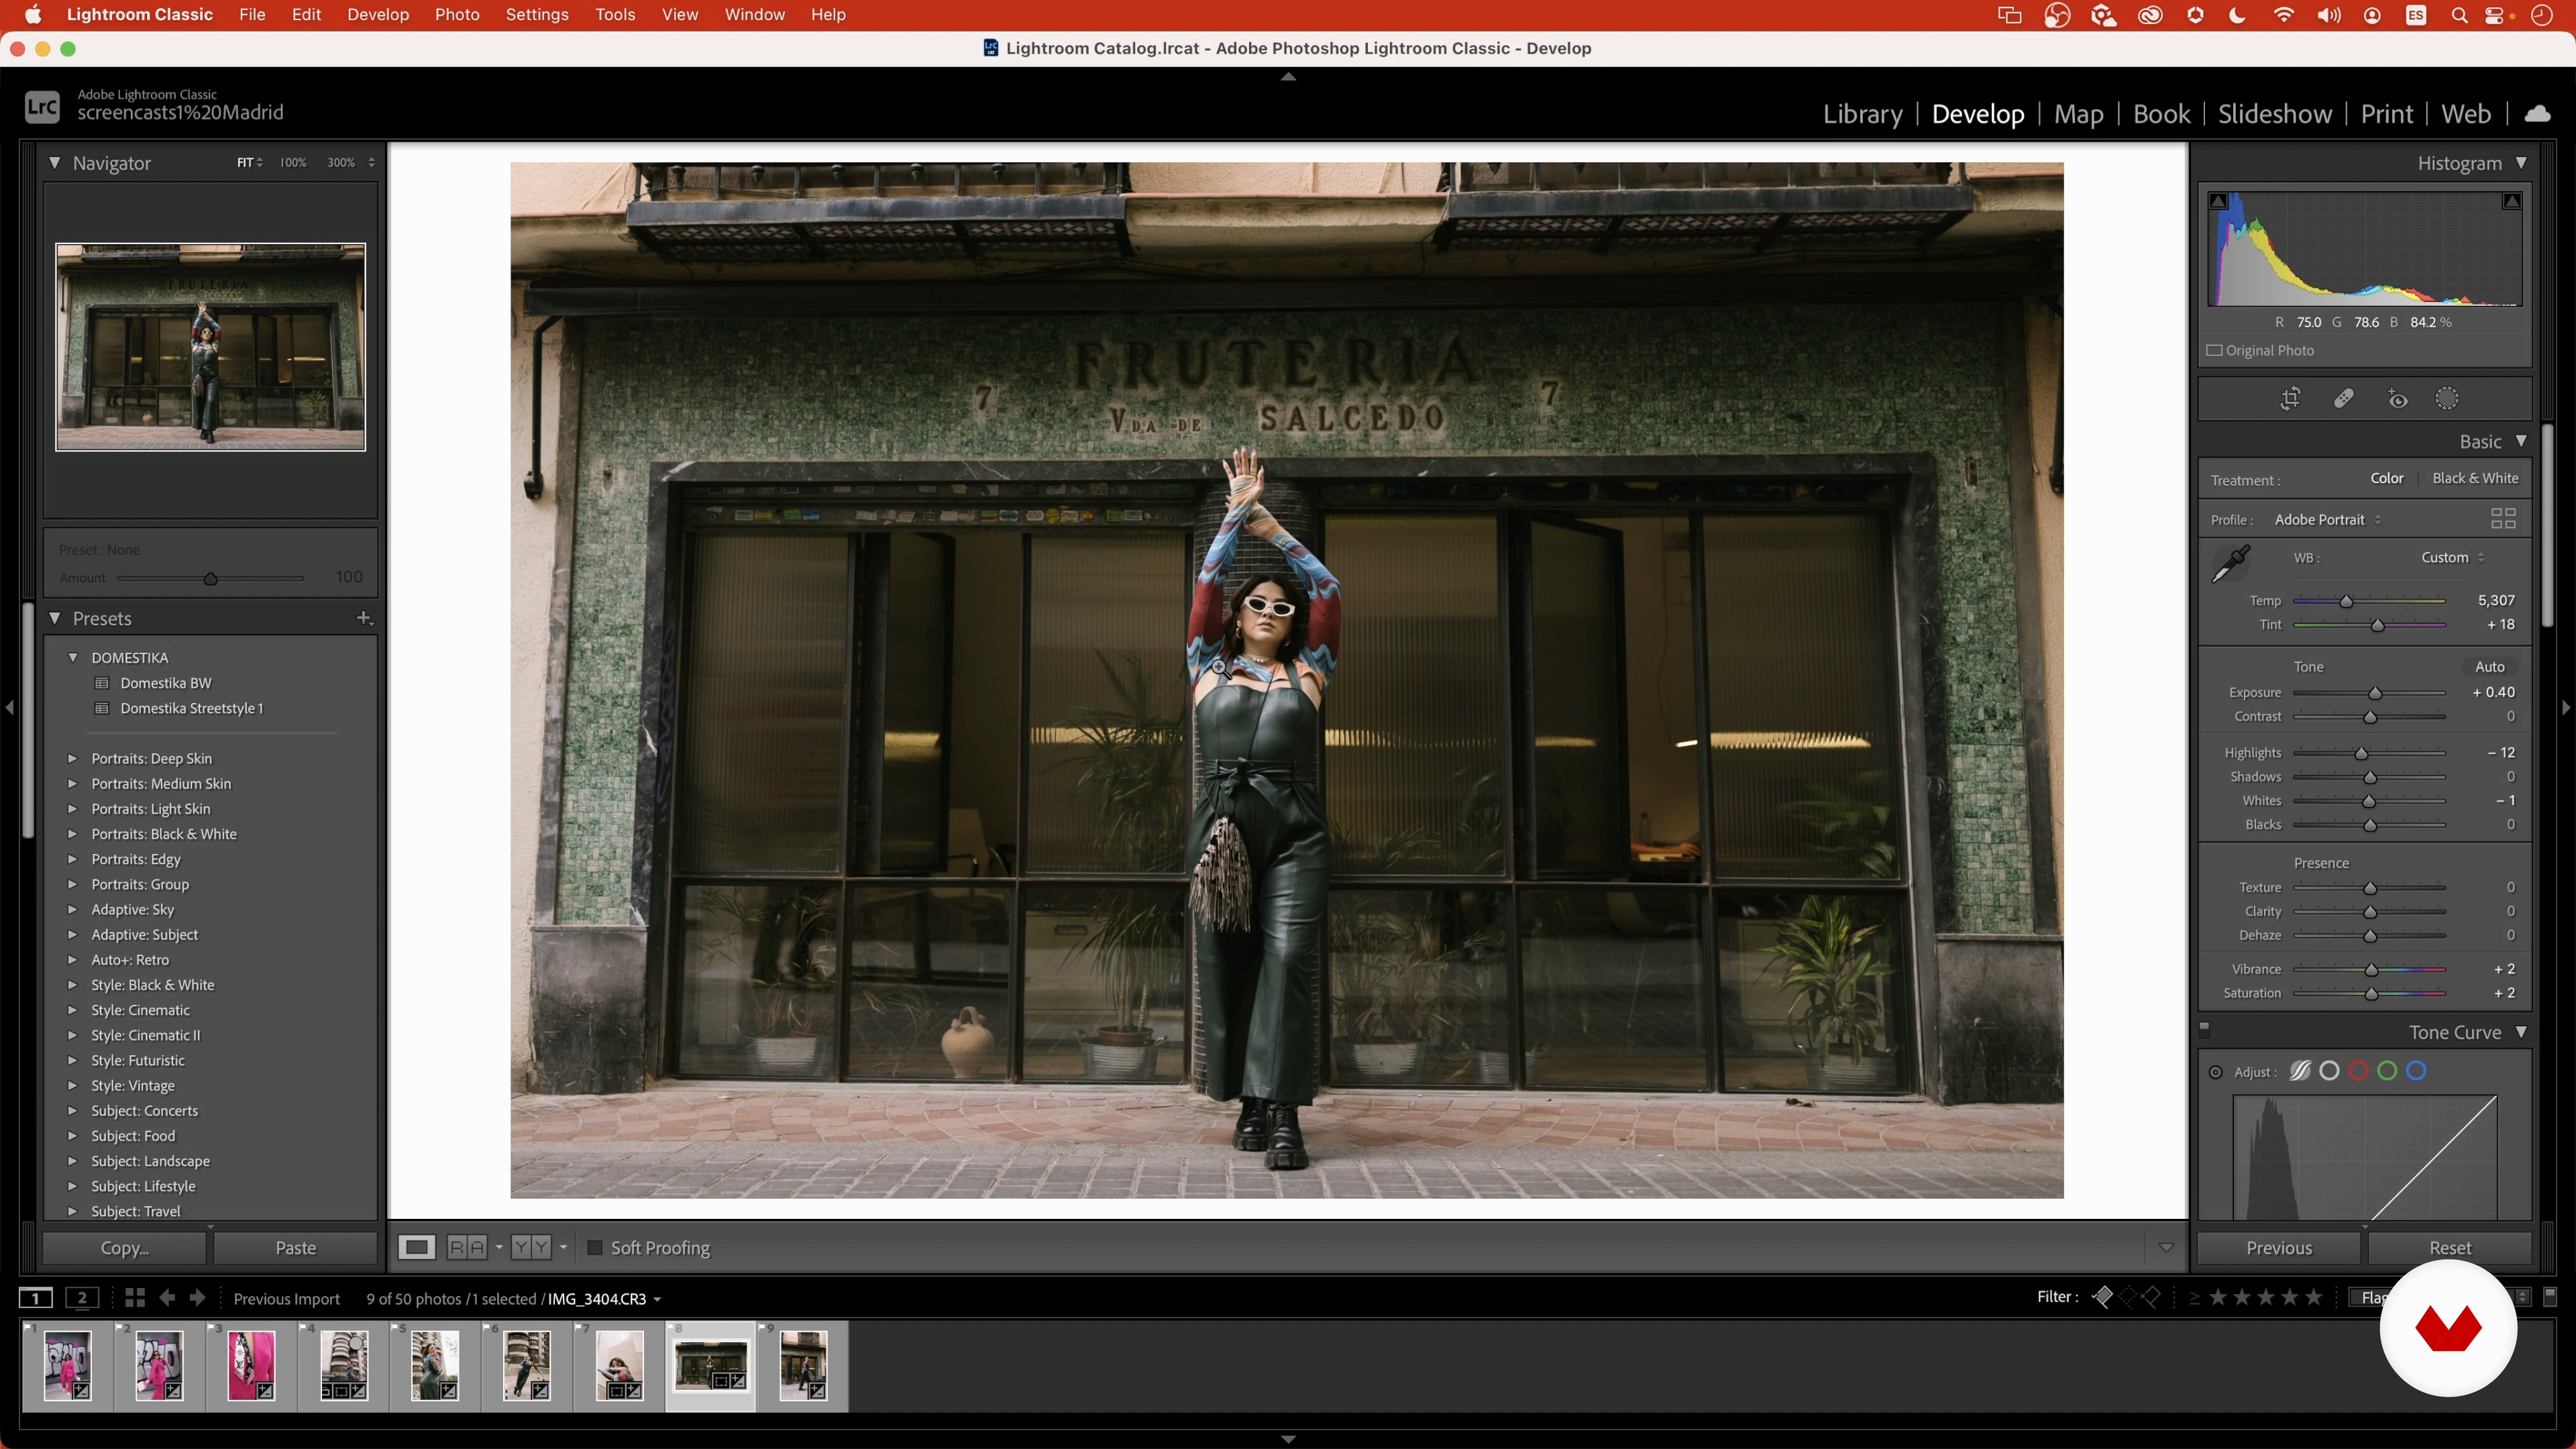Switch to Reference view R|A button
2576x1449 pixels.
[467, 1247]
